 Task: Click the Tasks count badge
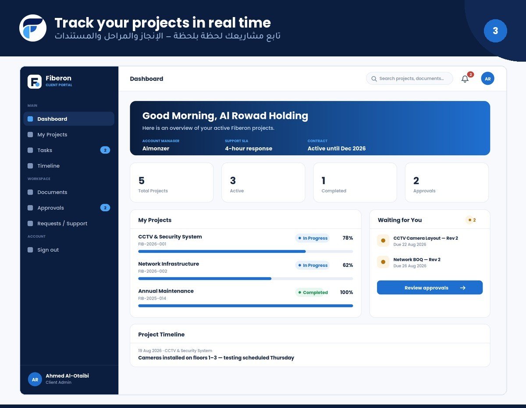click(x=105, y=150)
